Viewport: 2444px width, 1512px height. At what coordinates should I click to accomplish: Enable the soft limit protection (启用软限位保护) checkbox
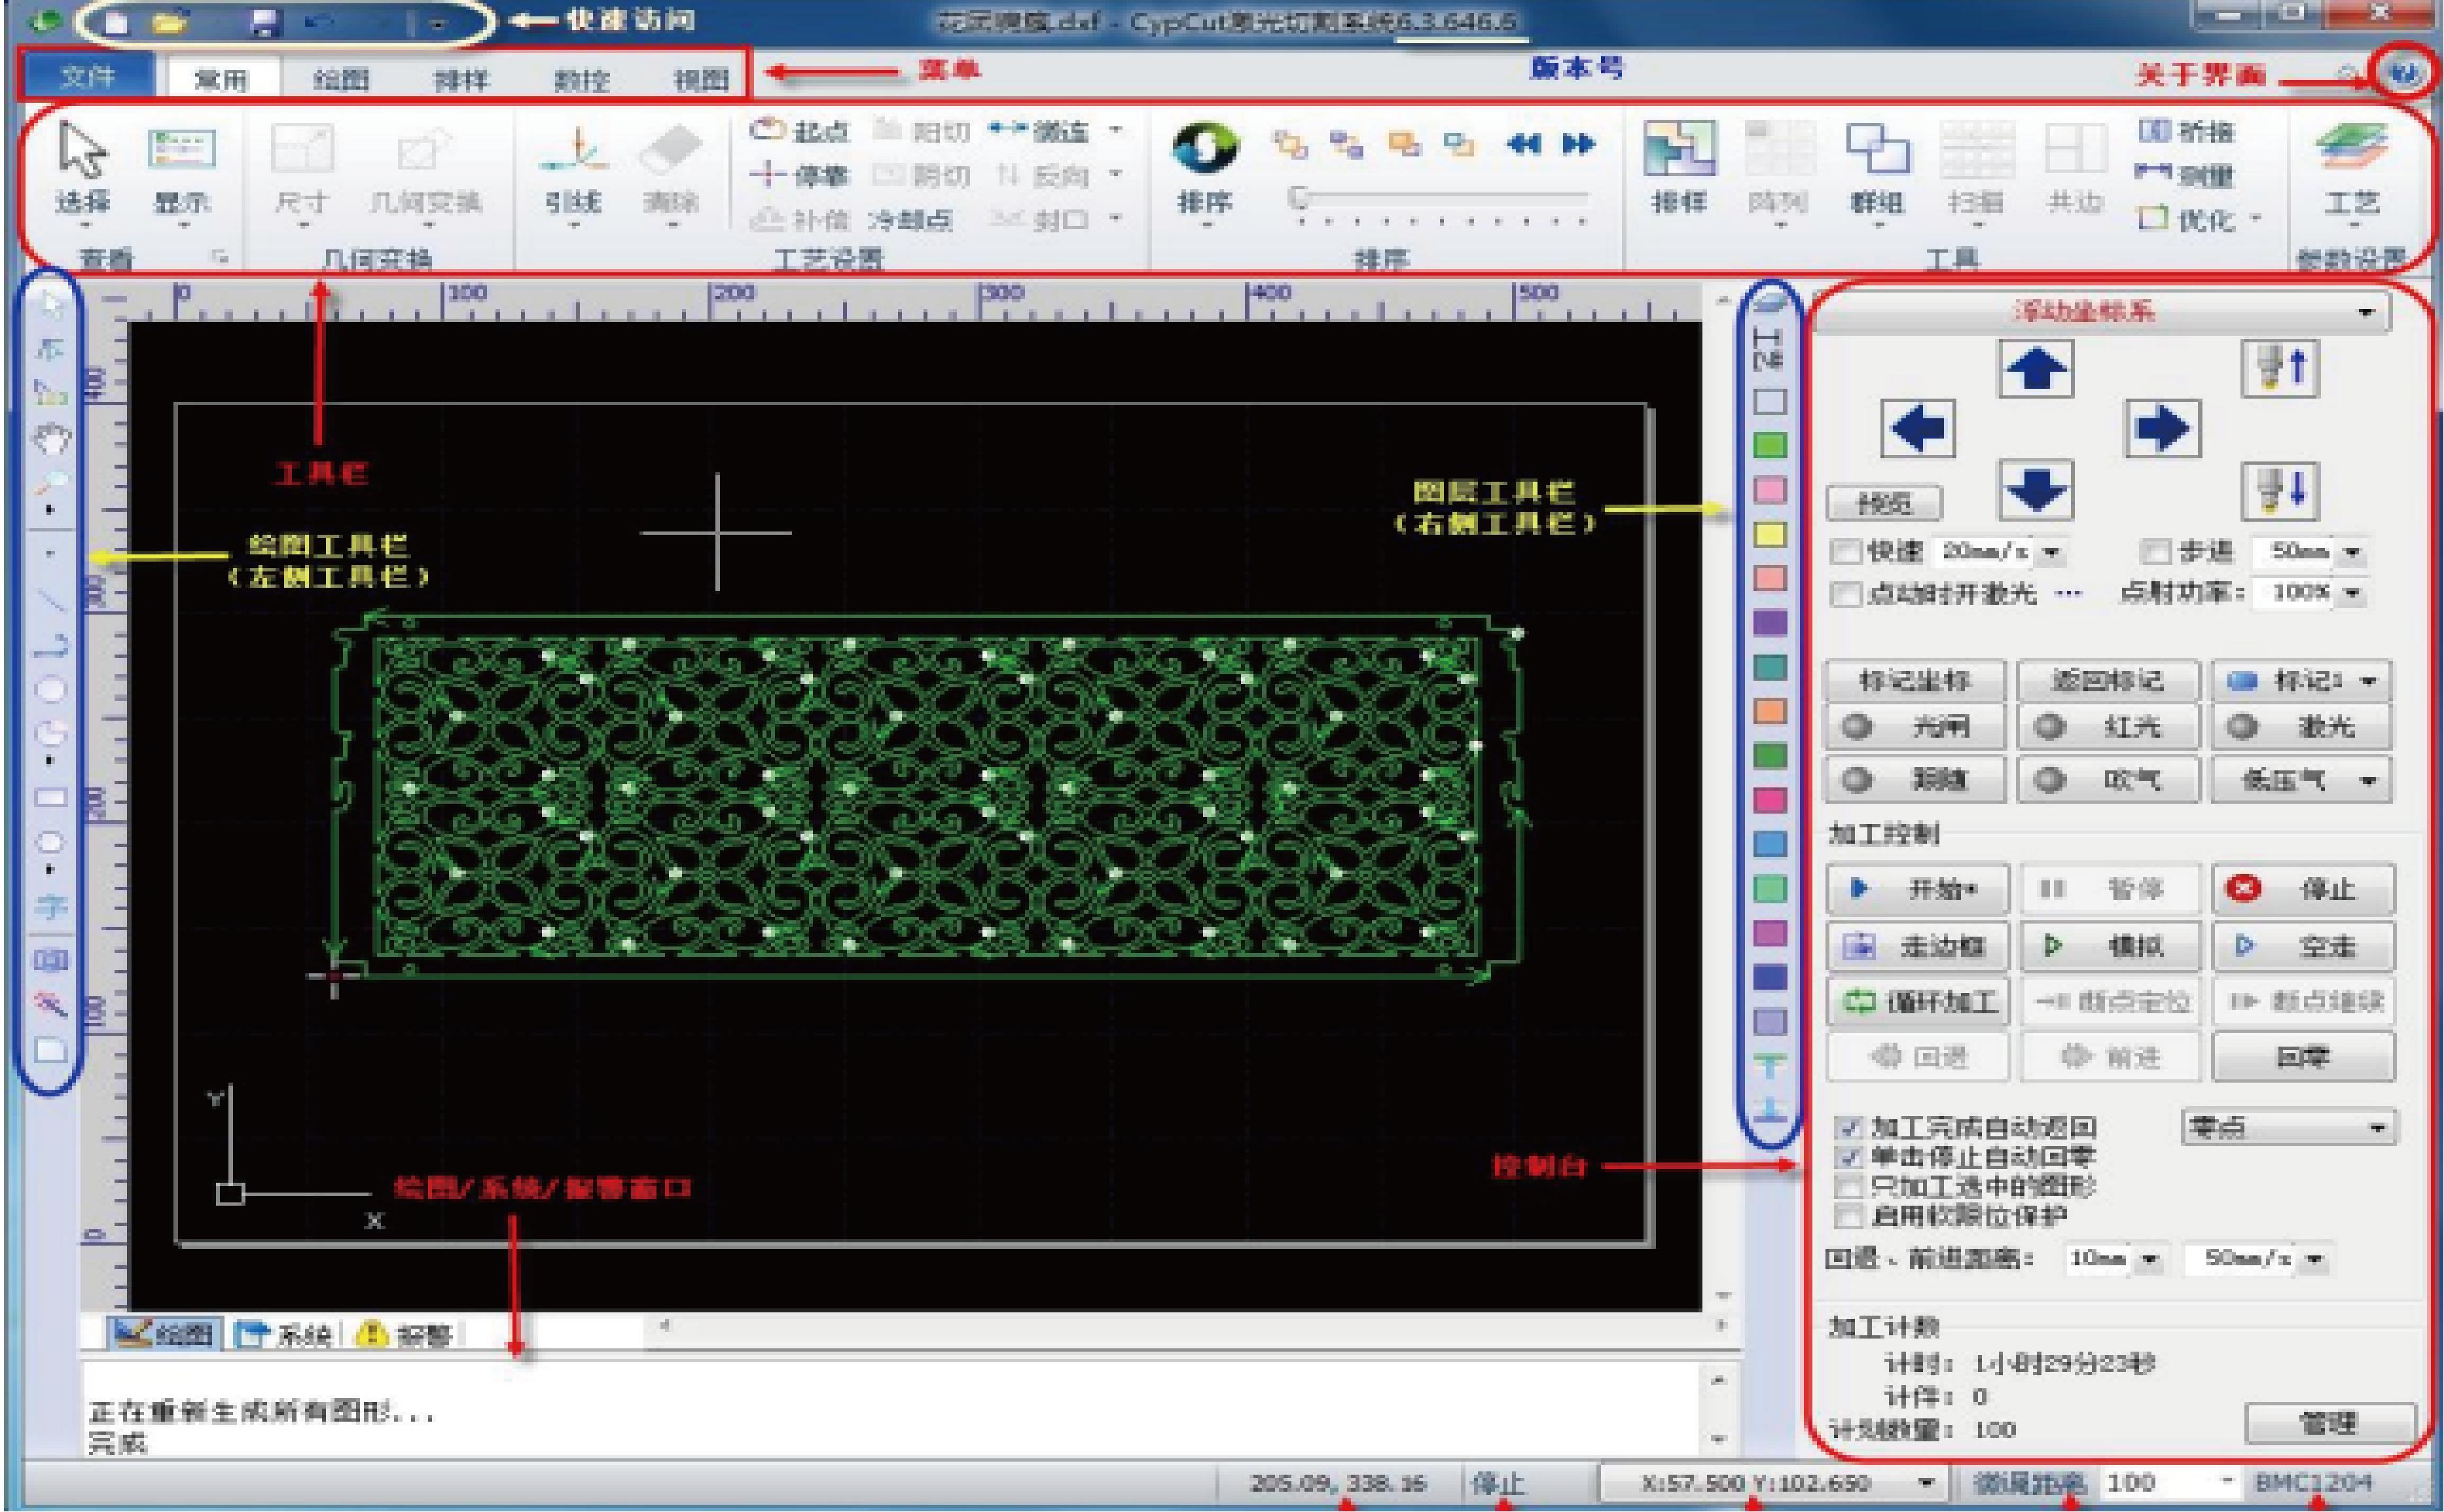(1849, 1216)
